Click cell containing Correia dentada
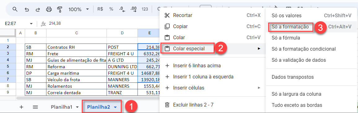This screenshot has height=113, width=358. [x=76, y=93]
